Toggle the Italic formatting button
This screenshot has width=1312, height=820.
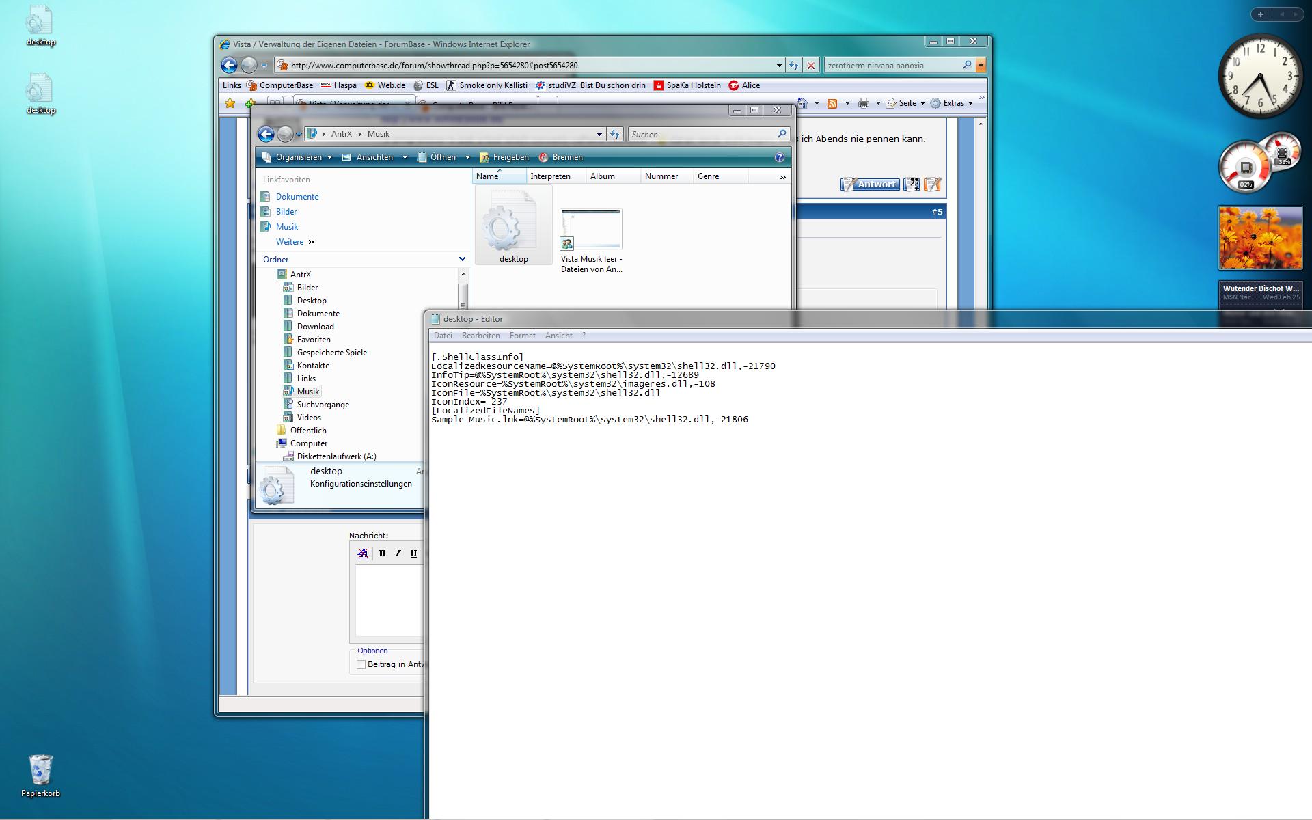398,553
